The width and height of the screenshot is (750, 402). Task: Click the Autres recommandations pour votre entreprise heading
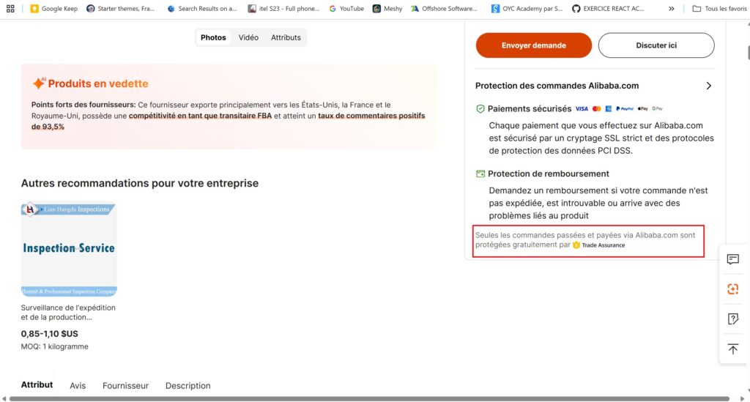(140, 183)
